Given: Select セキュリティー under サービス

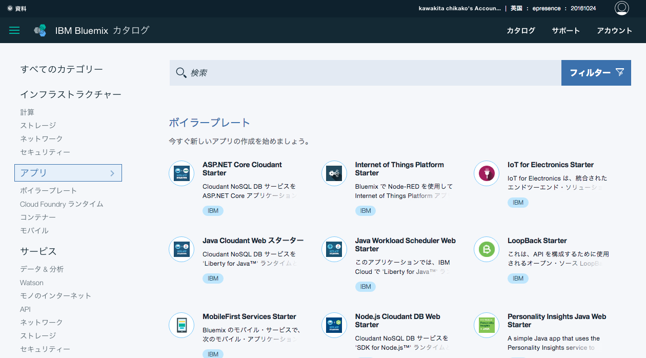Looking at the screenshot, I should pos(45,349).
